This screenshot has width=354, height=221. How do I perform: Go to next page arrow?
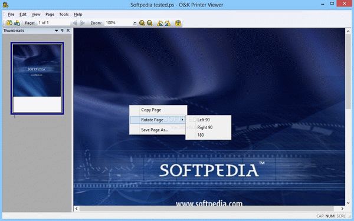[x=83, y=23]
